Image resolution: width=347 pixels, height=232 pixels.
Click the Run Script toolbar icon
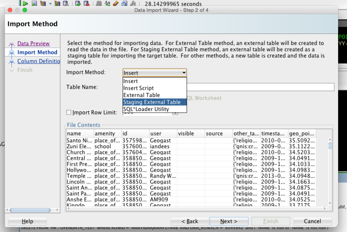pyautogui.click(x=34, y=3)
